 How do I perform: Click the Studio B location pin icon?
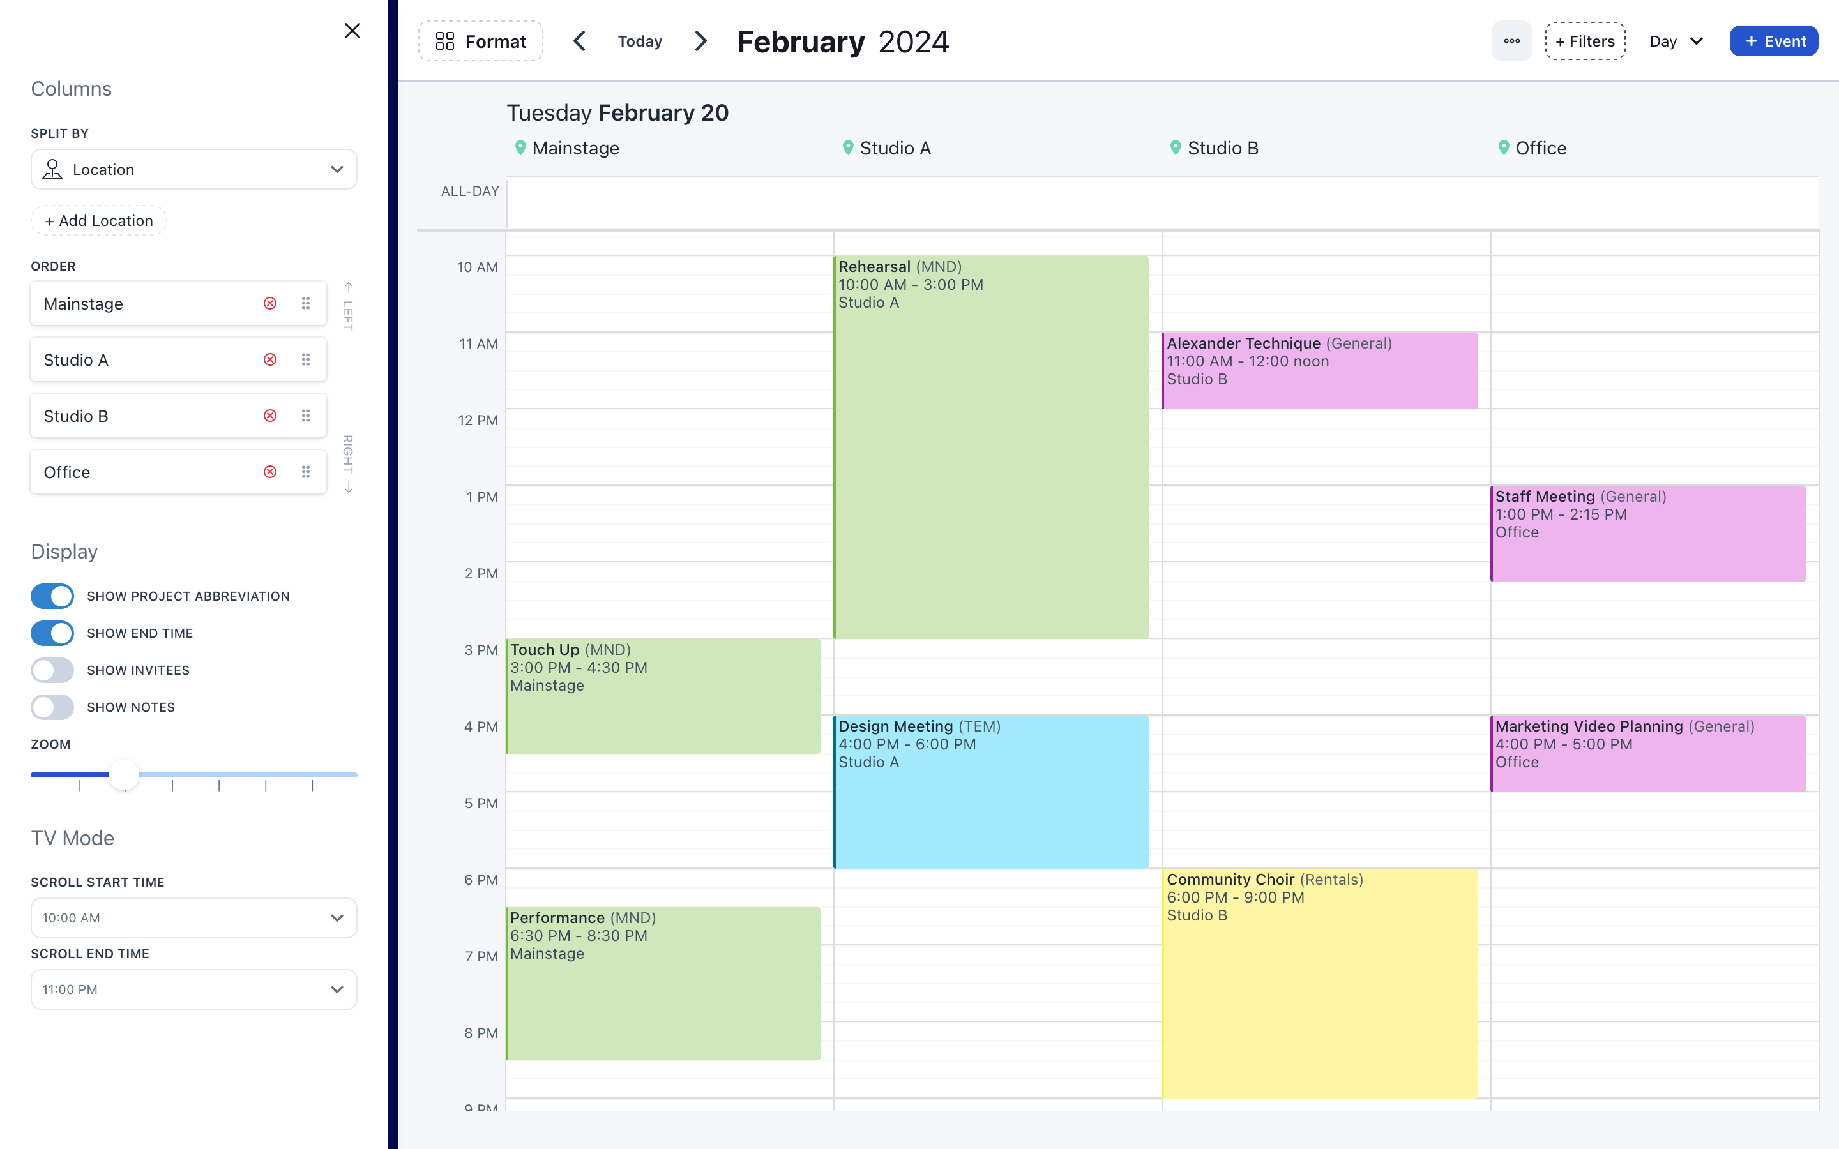pyautogui.click(x=1176, y=147)
